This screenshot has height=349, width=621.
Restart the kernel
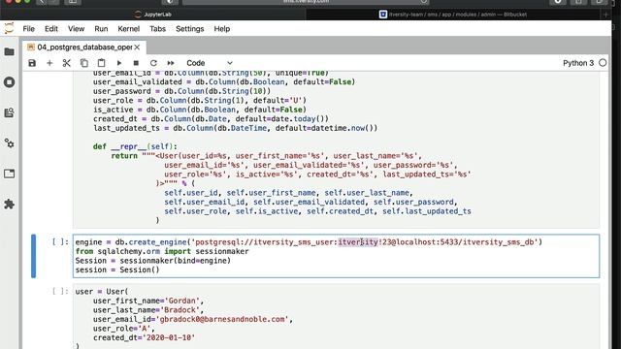[153, 63]
